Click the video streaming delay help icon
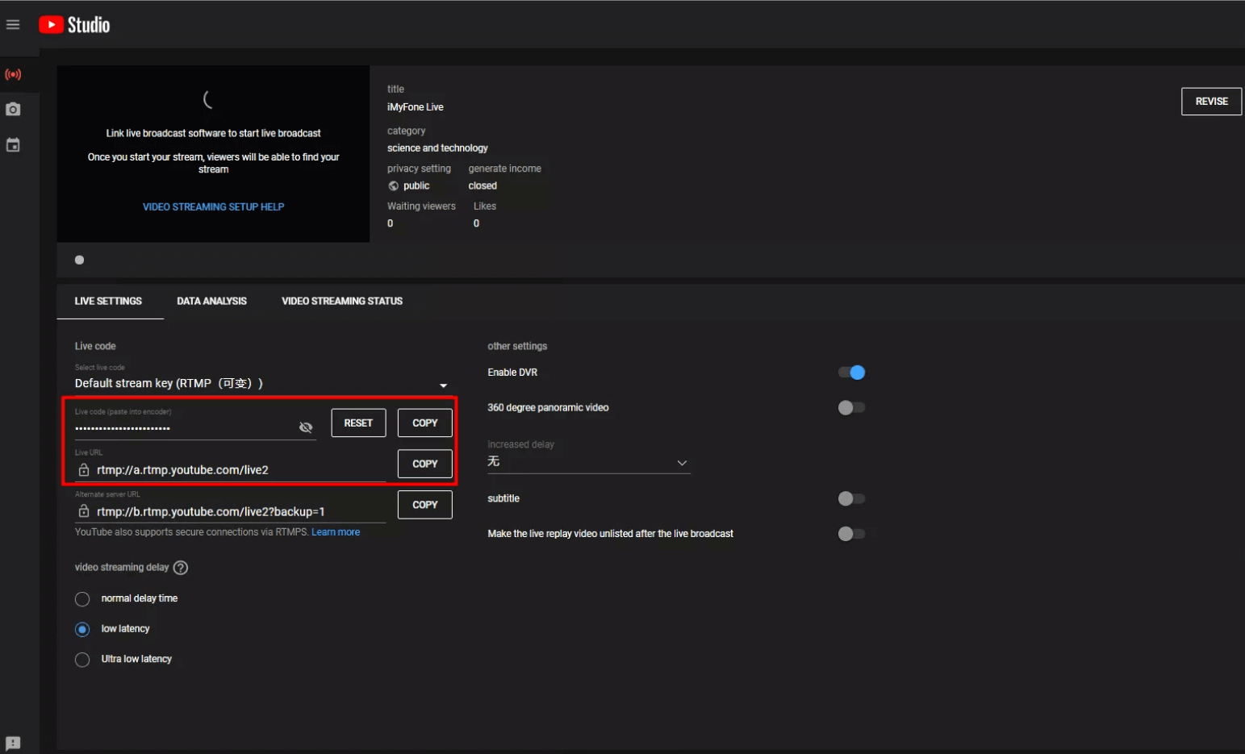The height and width of the screenshot is (754, 1245). 181,568
